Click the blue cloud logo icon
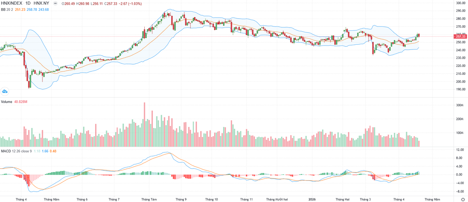 [5, 91]
